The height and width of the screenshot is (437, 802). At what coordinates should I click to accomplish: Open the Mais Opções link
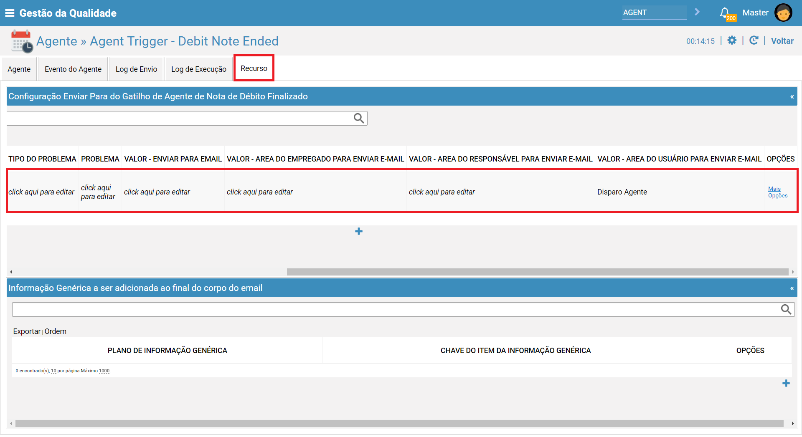click(778, 192)
